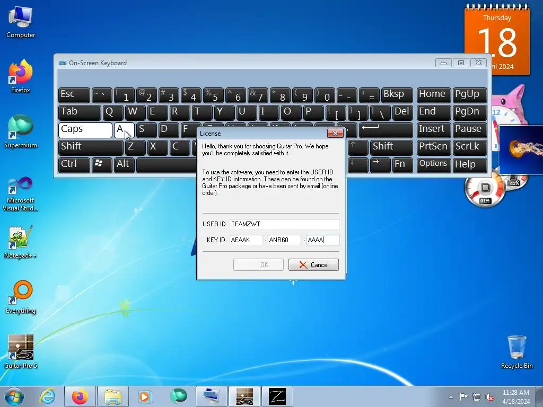Open the Action Center flag tray icon

[x=463, y=396]
